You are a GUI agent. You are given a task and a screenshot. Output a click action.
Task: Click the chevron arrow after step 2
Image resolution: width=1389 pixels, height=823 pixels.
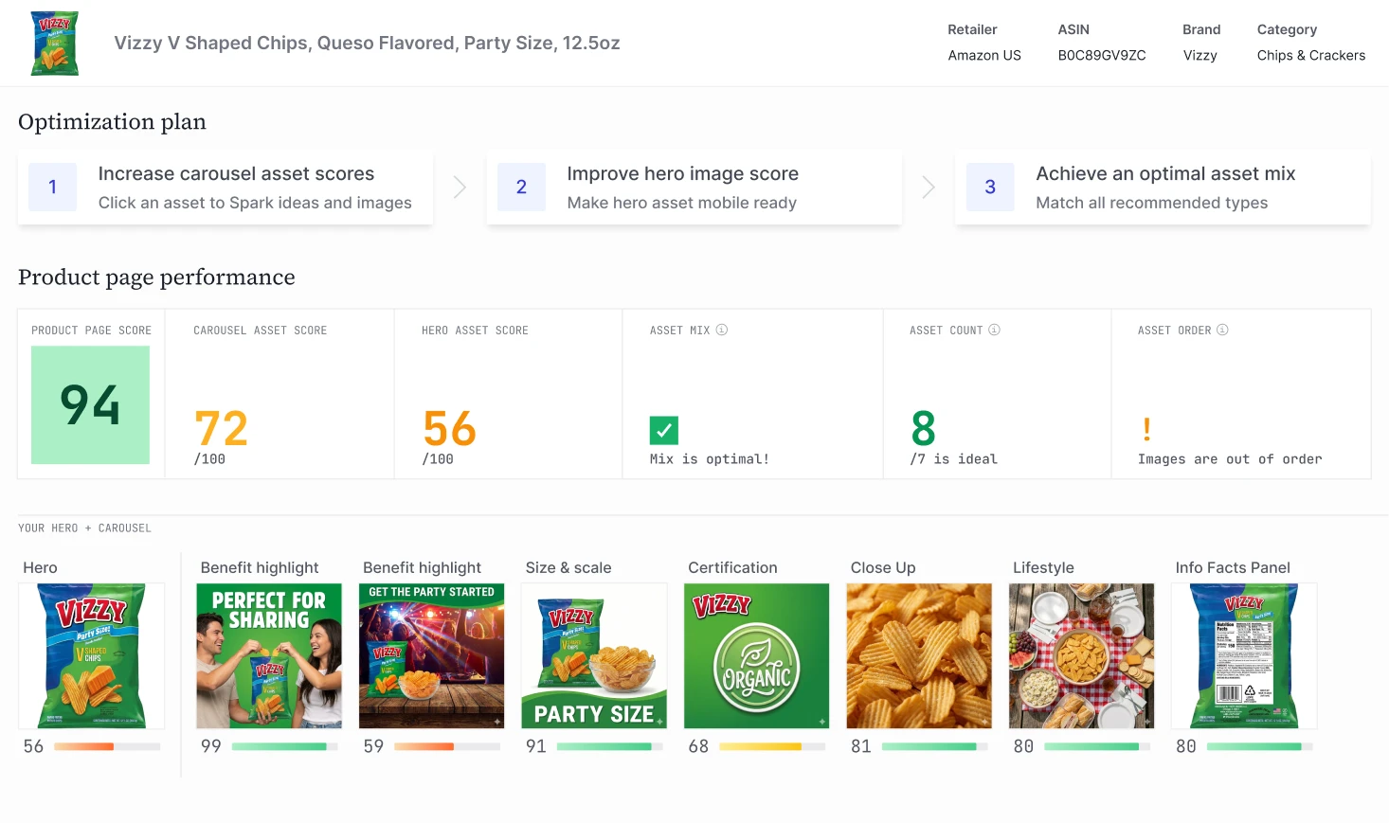tap(929, 188)
